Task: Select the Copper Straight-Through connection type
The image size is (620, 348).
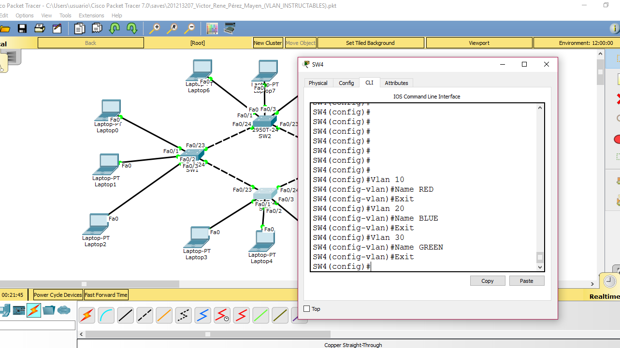Action: [x=125, y=315]
